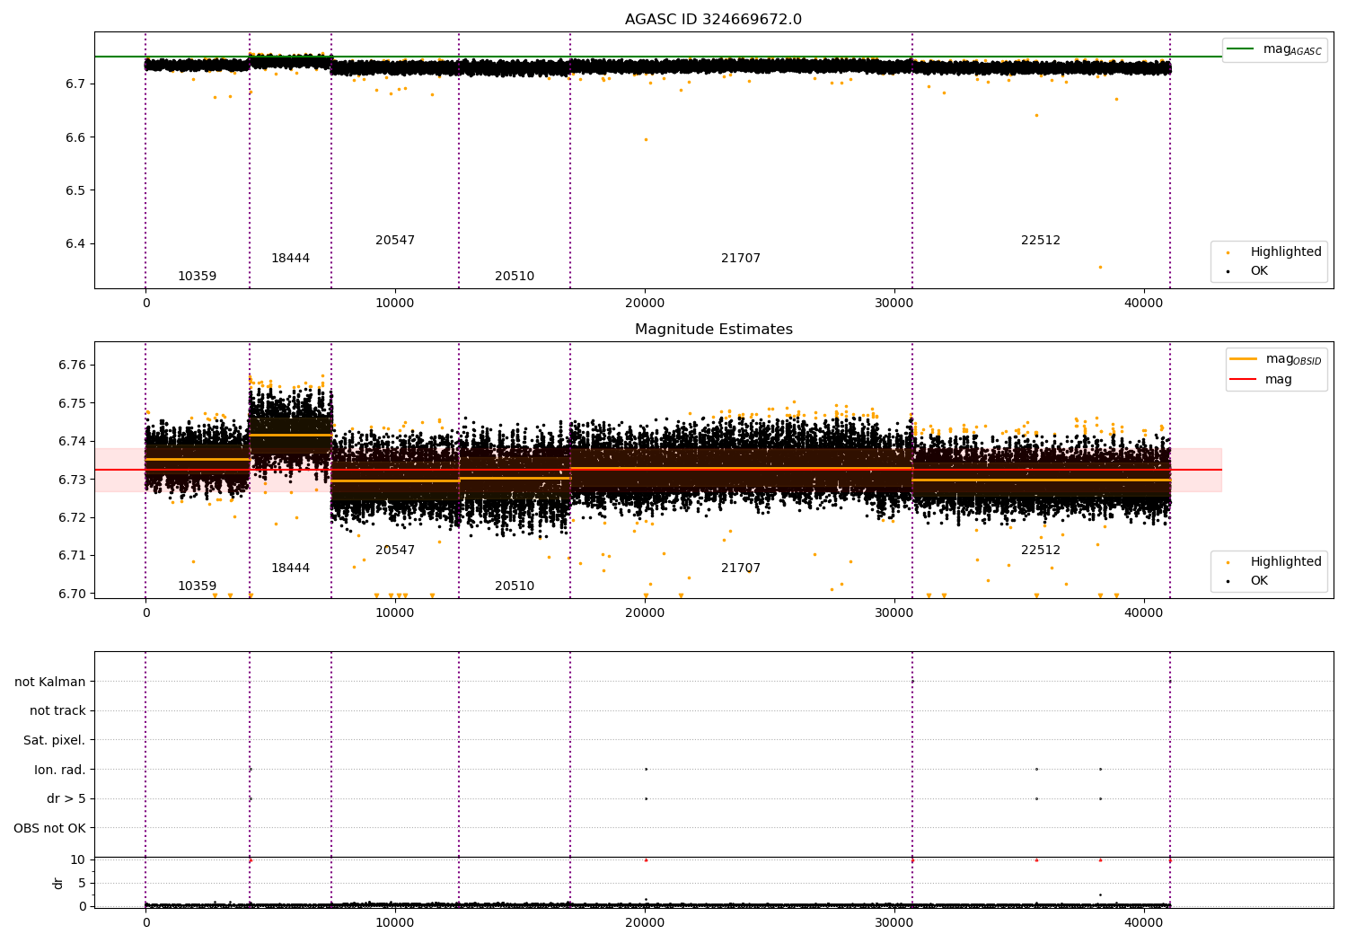Click the 'not track' axis label

57,711
